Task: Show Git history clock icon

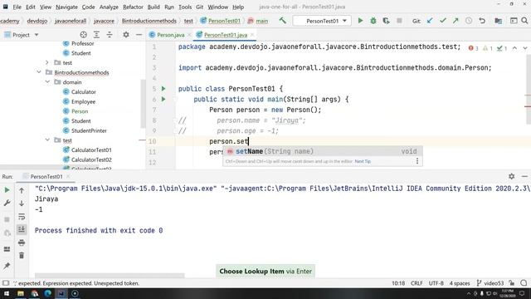Action: 469,21
